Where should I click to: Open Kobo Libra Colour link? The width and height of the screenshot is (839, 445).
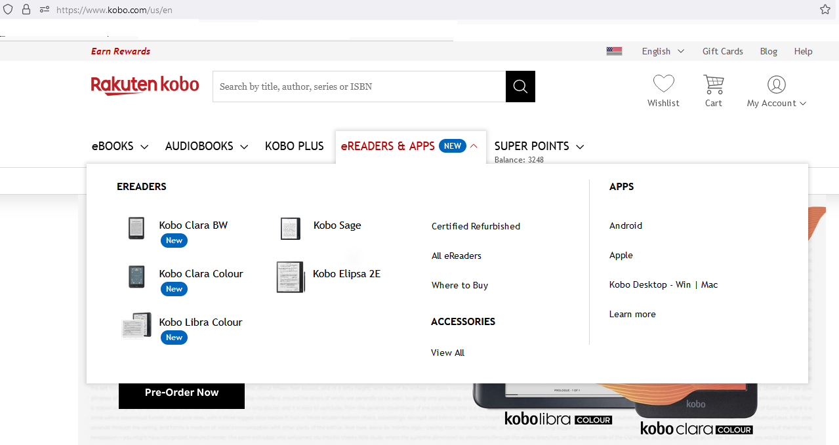(201, 322)
